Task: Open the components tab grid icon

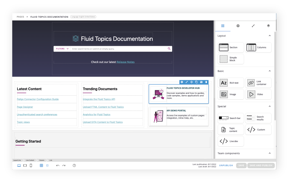Action: click(x=223, y=26)
